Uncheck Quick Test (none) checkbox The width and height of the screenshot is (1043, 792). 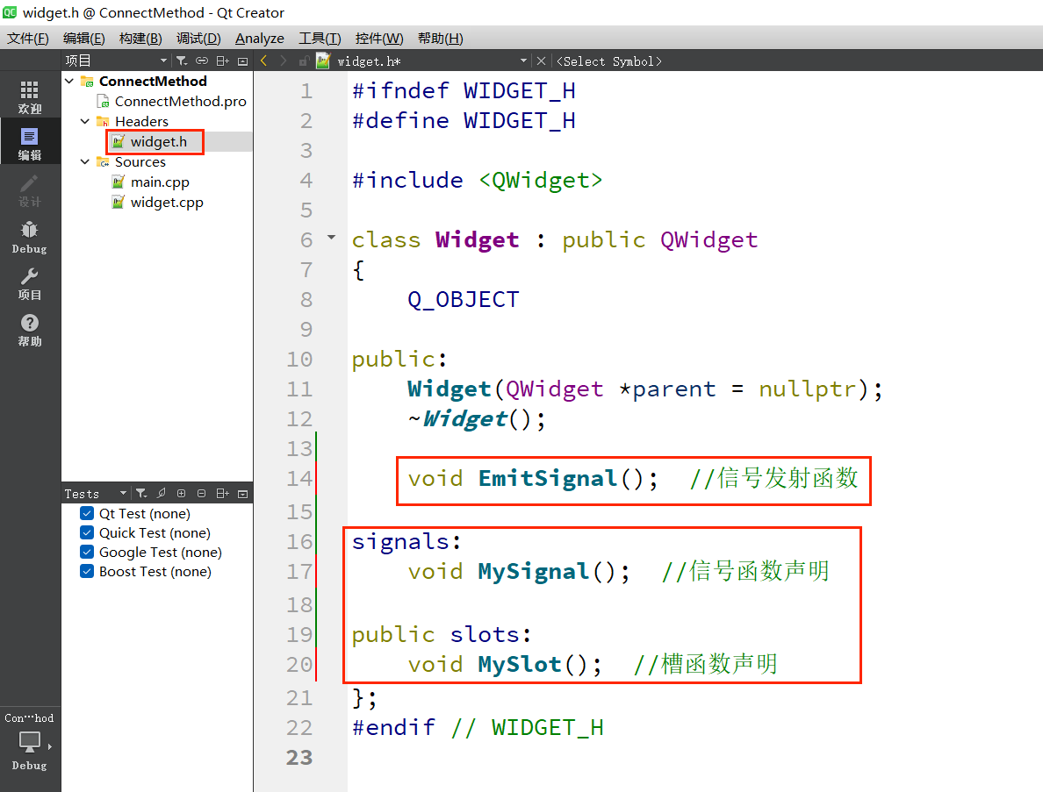click(x=87, y=532)
